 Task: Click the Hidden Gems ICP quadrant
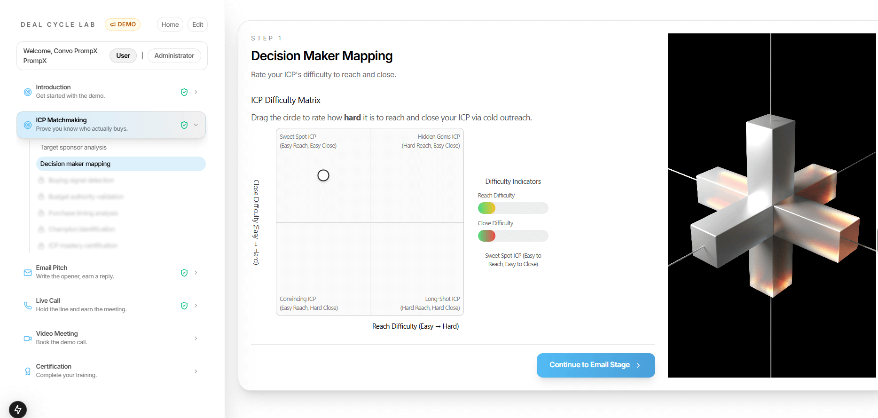coord(417,175)
